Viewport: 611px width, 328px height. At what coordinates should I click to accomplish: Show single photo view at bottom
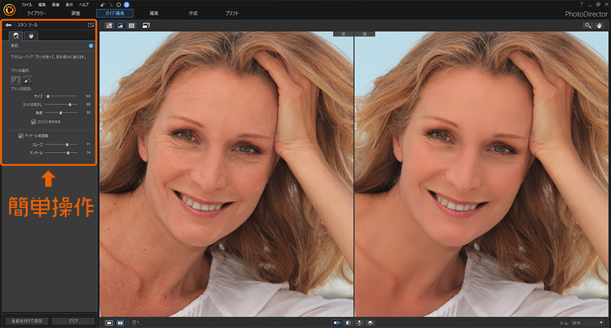pos(109,323)
